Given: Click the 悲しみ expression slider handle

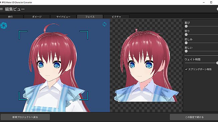Looking at the screenshot, I should tap(186, 43).
